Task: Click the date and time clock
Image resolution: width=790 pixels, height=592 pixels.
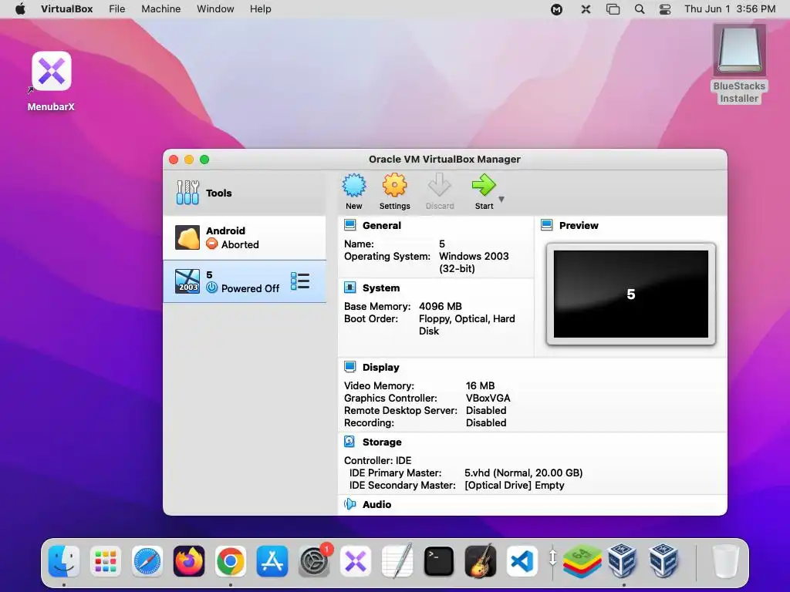Action: pos(730,9)
